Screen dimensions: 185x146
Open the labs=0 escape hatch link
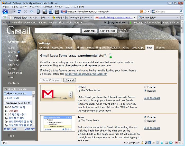click(86, 74)
